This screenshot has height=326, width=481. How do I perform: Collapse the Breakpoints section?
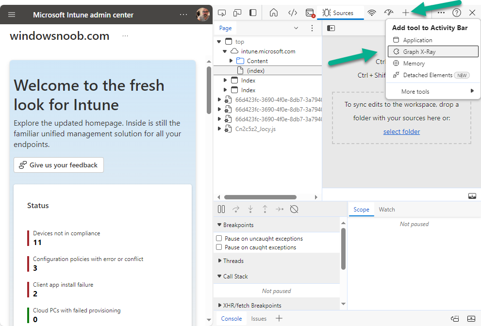click(x=219, y=225)
